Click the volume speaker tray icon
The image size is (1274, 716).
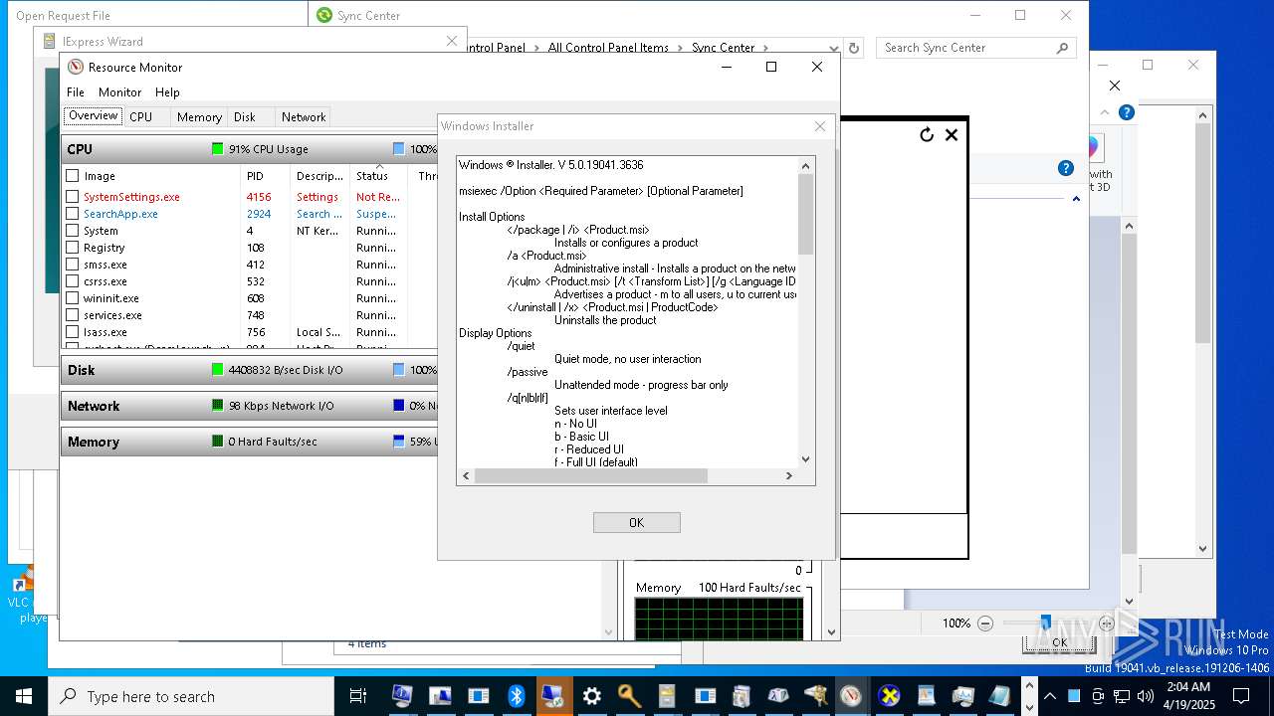pyautogui.click(x=1145, y=696)
